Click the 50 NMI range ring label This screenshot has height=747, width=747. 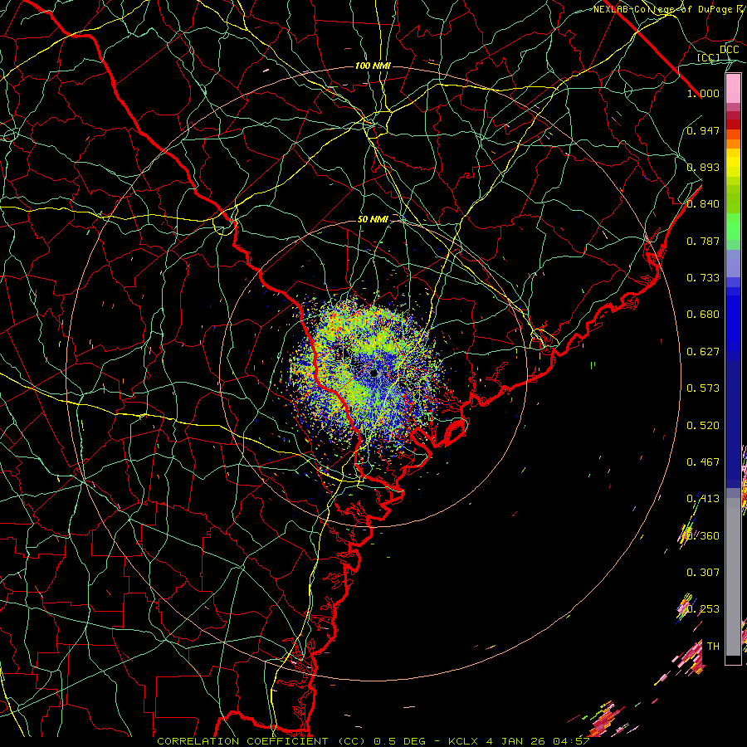coord(373,219)
